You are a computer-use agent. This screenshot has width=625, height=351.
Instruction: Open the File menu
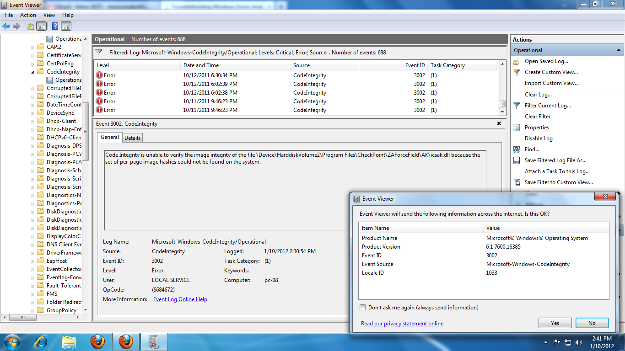point(9,15)
